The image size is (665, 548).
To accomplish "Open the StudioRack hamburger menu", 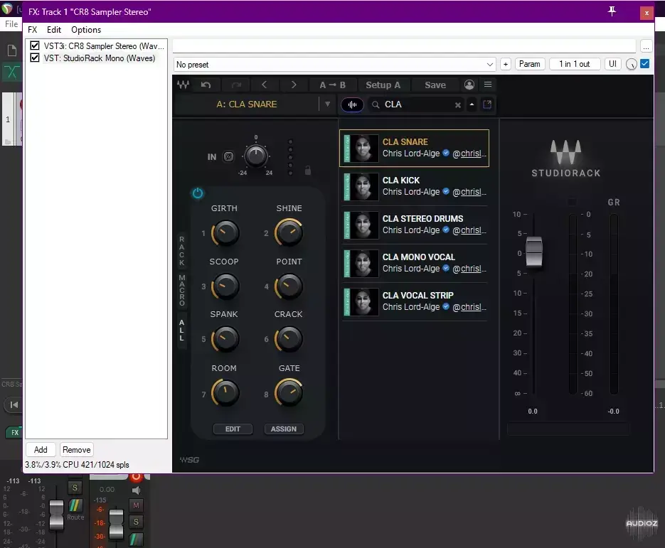I will tap(488, 85).
